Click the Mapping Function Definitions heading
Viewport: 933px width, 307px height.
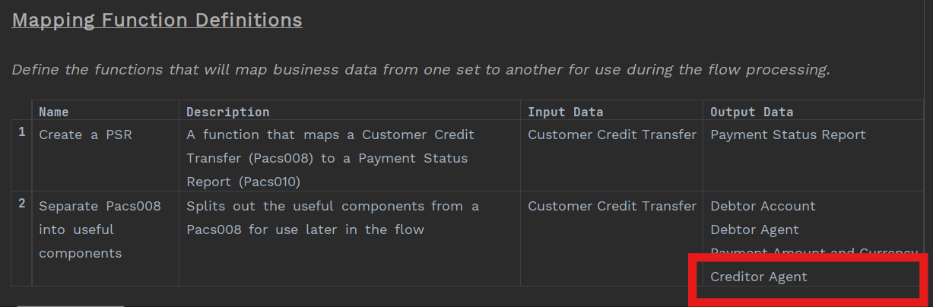tap(157, 21)
